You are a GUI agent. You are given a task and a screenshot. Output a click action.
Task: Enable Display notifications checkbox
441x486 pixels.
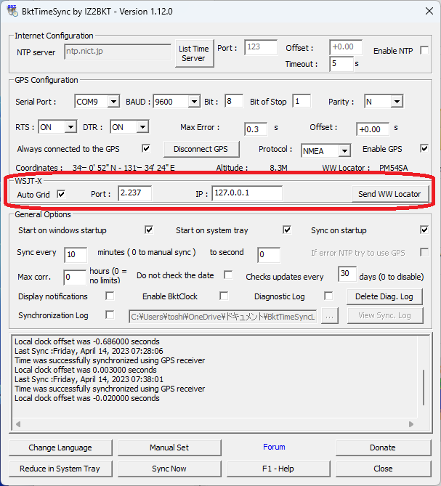110,296
